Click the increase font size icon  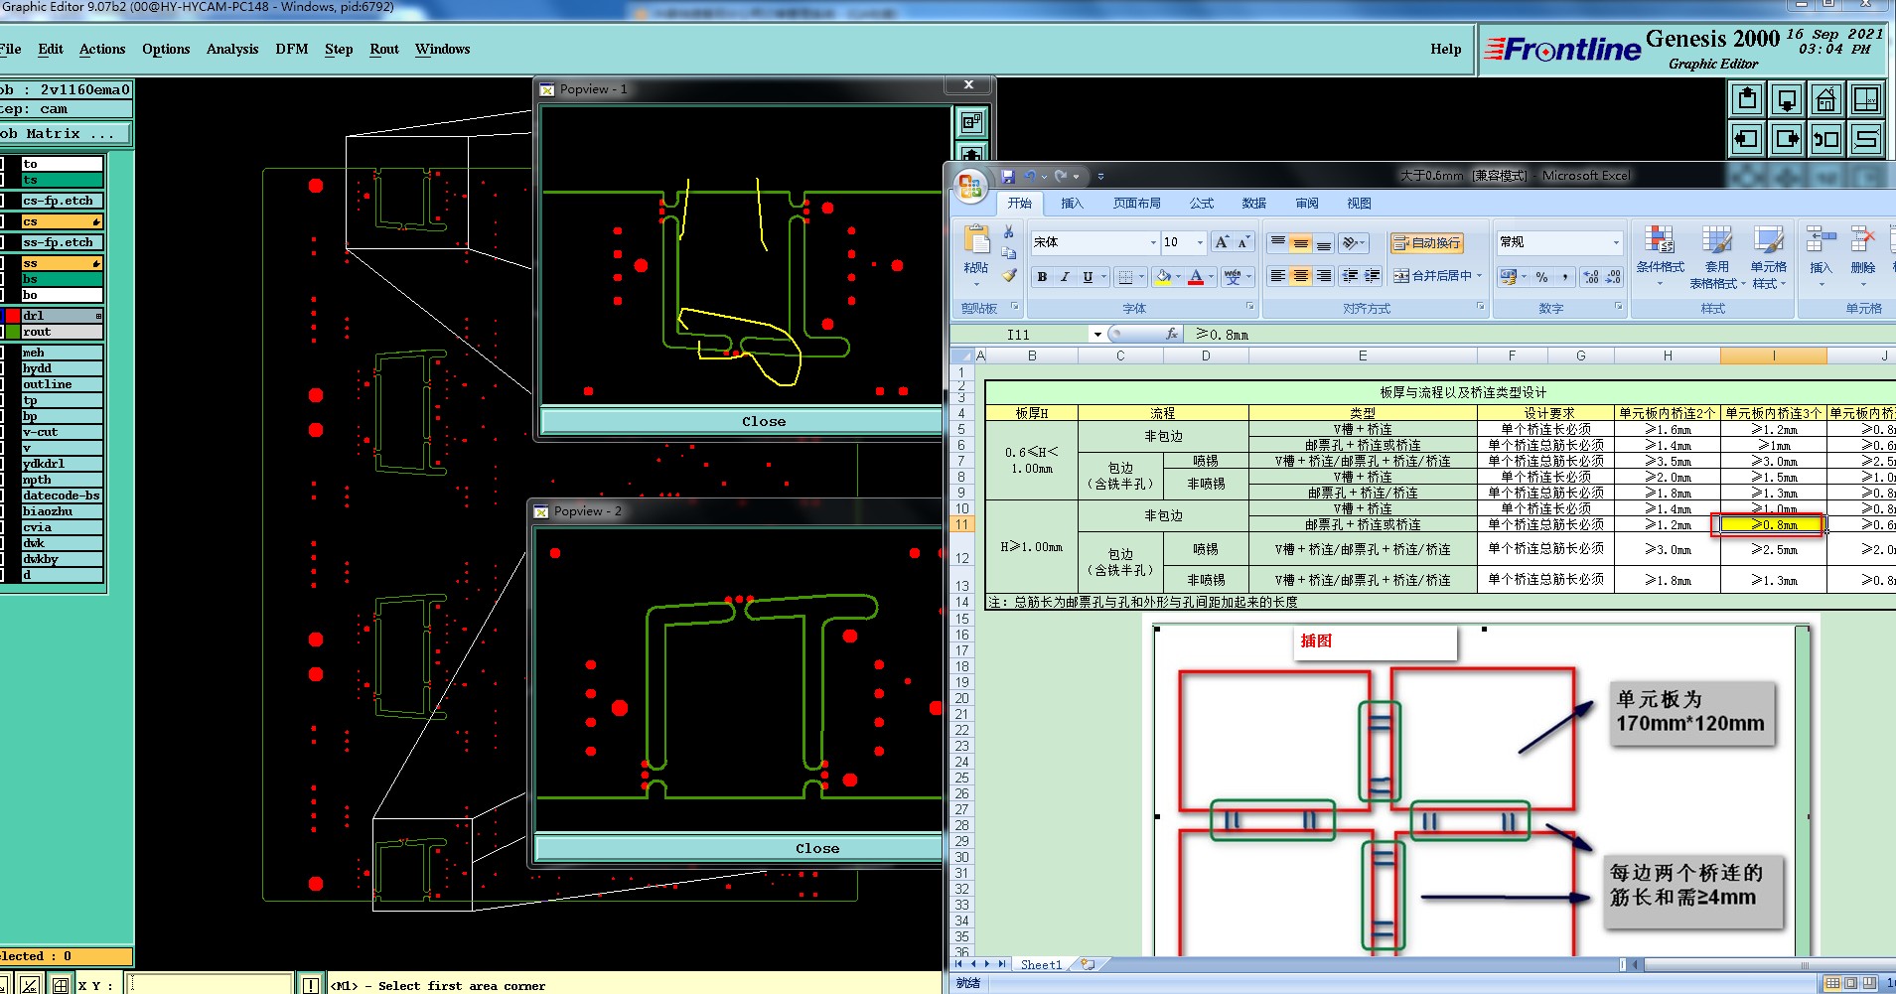click(x=1222, y=242)
